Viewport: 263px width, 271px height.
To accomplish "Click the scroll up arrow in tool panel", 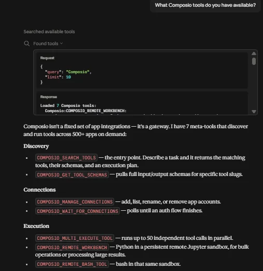I will pyautogui.click(x=254, y=53).
